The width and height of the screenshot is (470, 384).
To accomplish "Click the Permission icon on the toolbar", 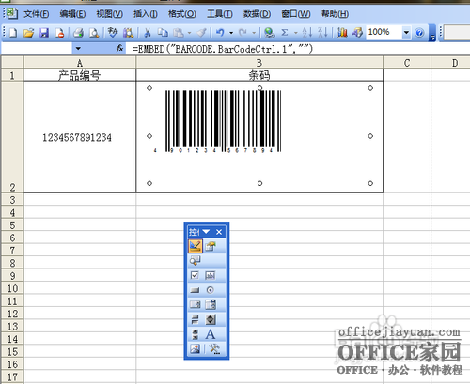I will tap(59, 33).
